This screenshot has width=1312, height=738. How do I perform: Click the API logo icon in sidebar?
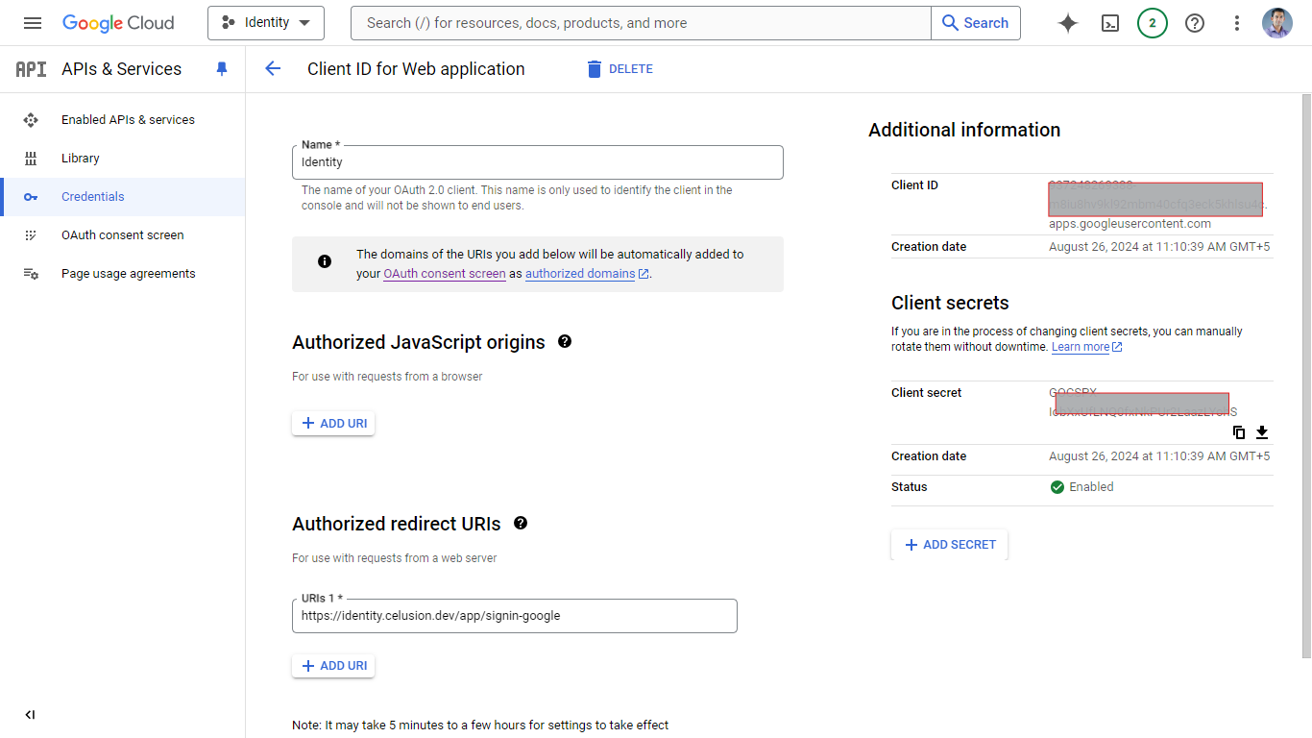31,69
